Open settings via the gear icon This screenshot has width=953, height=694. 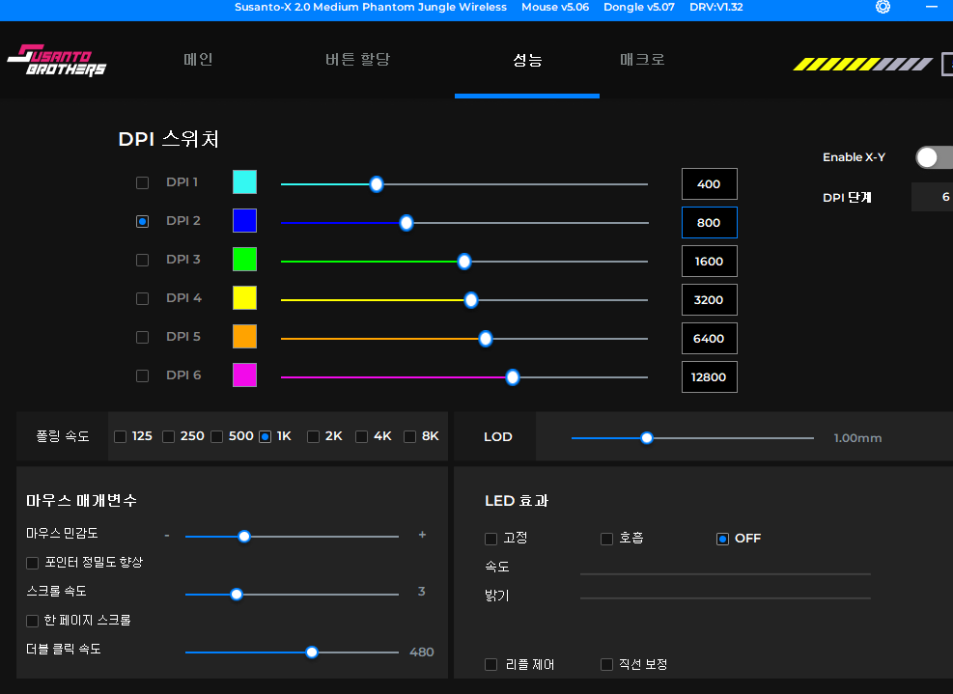click(x=883, y=7)
